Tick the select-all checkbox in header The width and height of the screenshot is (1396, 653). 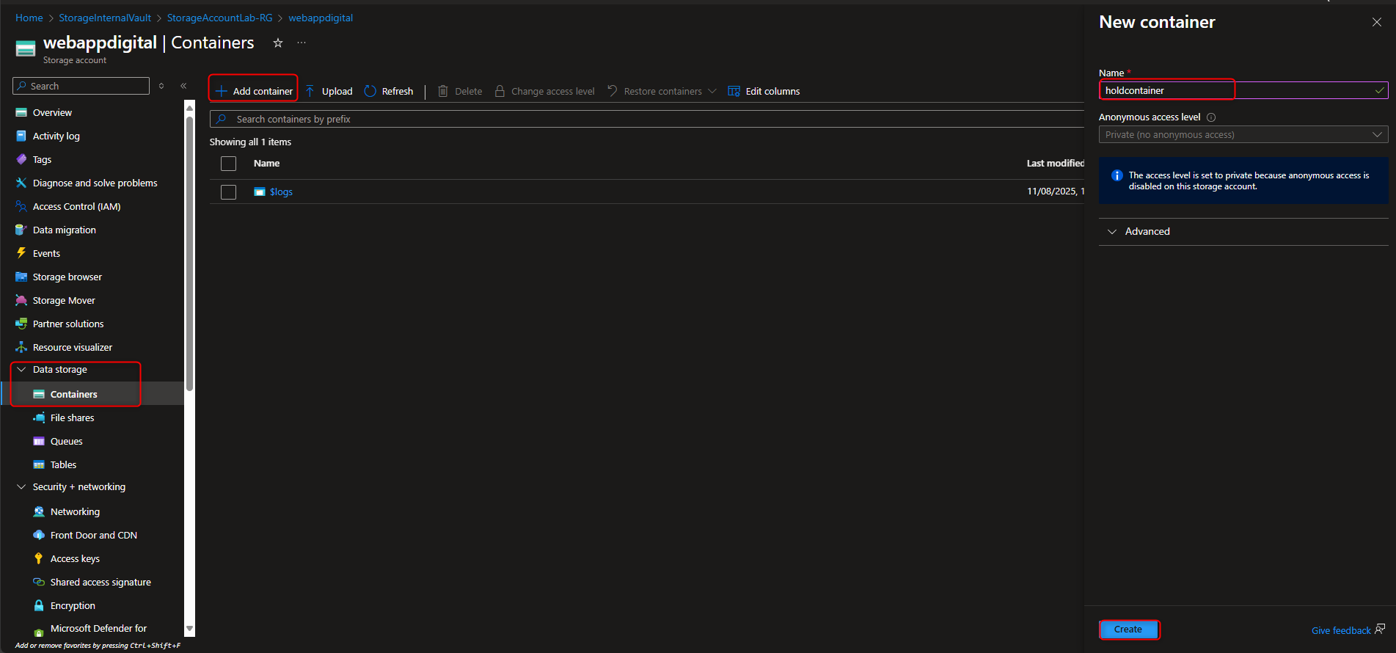click(229, 164)
